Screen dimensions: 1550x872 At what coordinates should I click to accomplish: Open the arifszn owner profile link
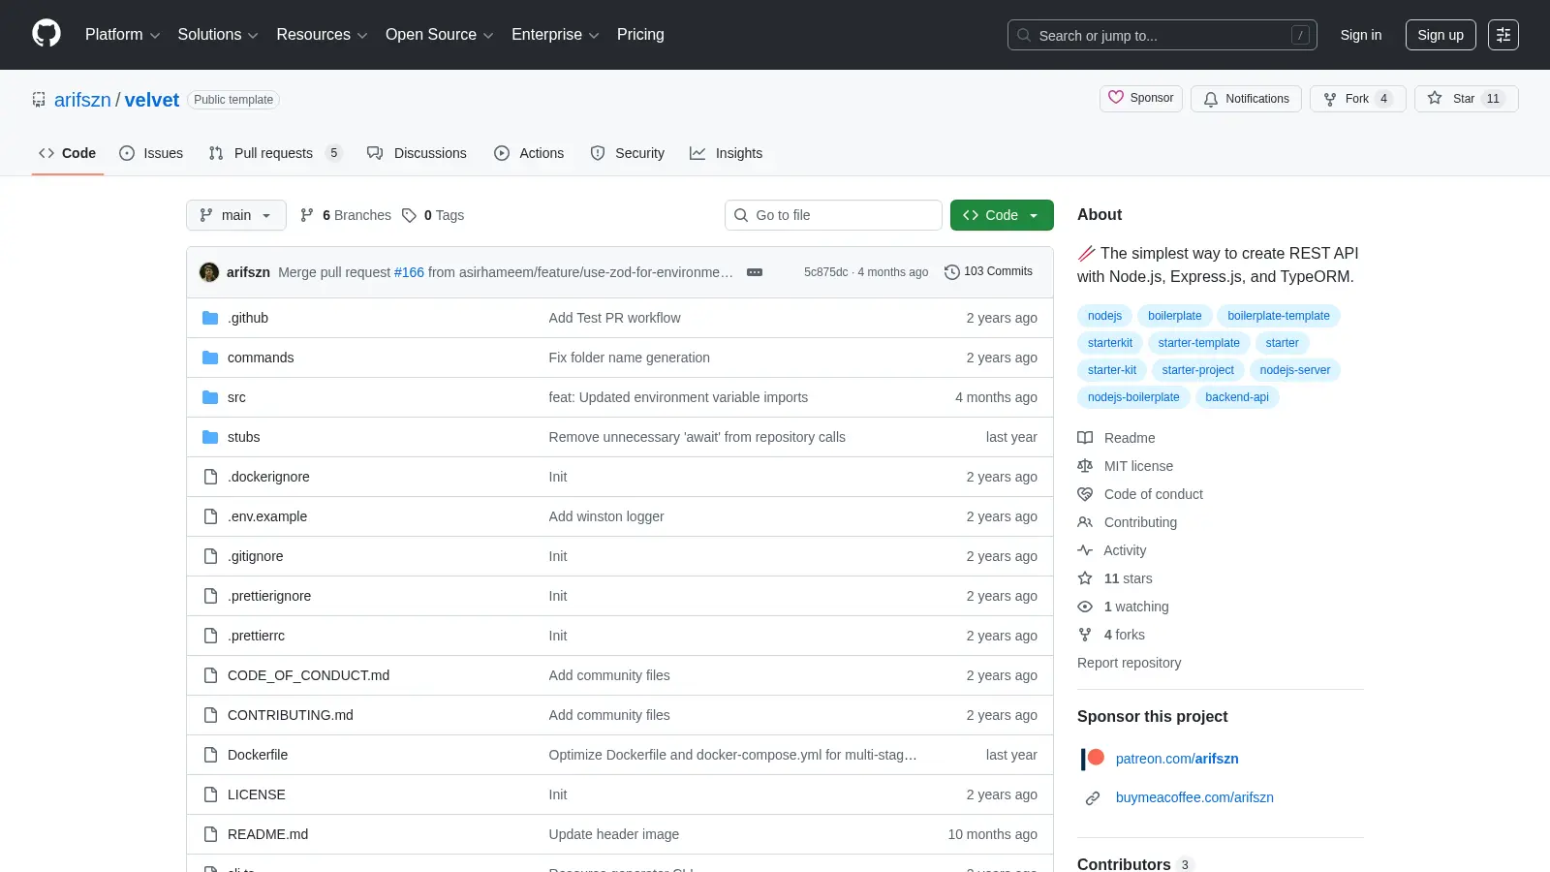click(82, 100)
